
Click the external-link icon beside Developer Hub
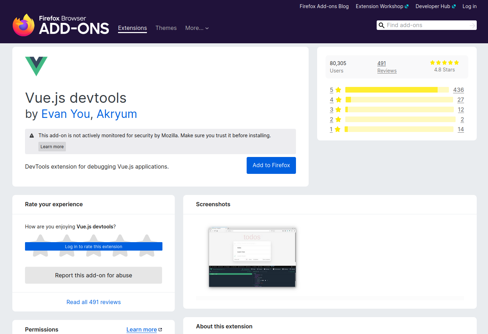coord(454,6)
